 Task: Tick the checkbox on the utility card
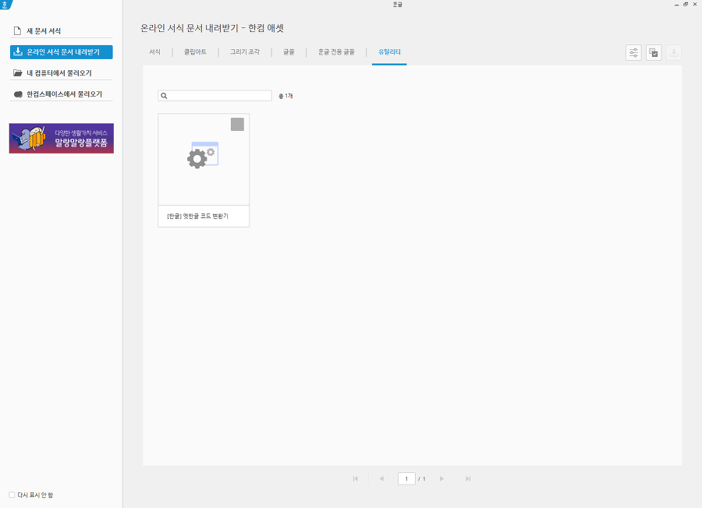pyautogui.click(x=237, y=125)
